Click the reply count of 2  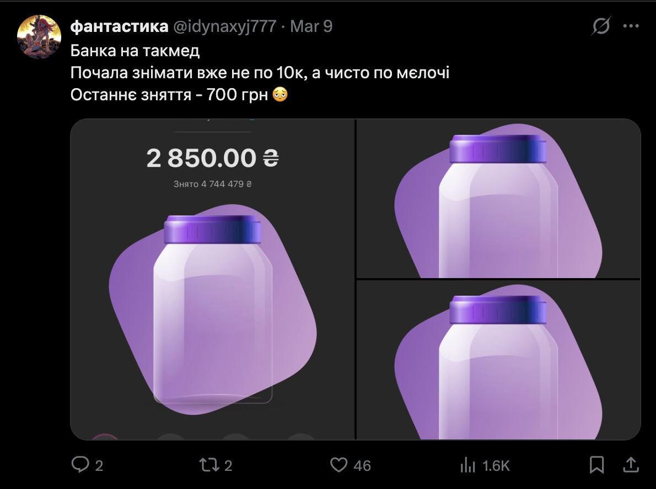coord(99,466)
